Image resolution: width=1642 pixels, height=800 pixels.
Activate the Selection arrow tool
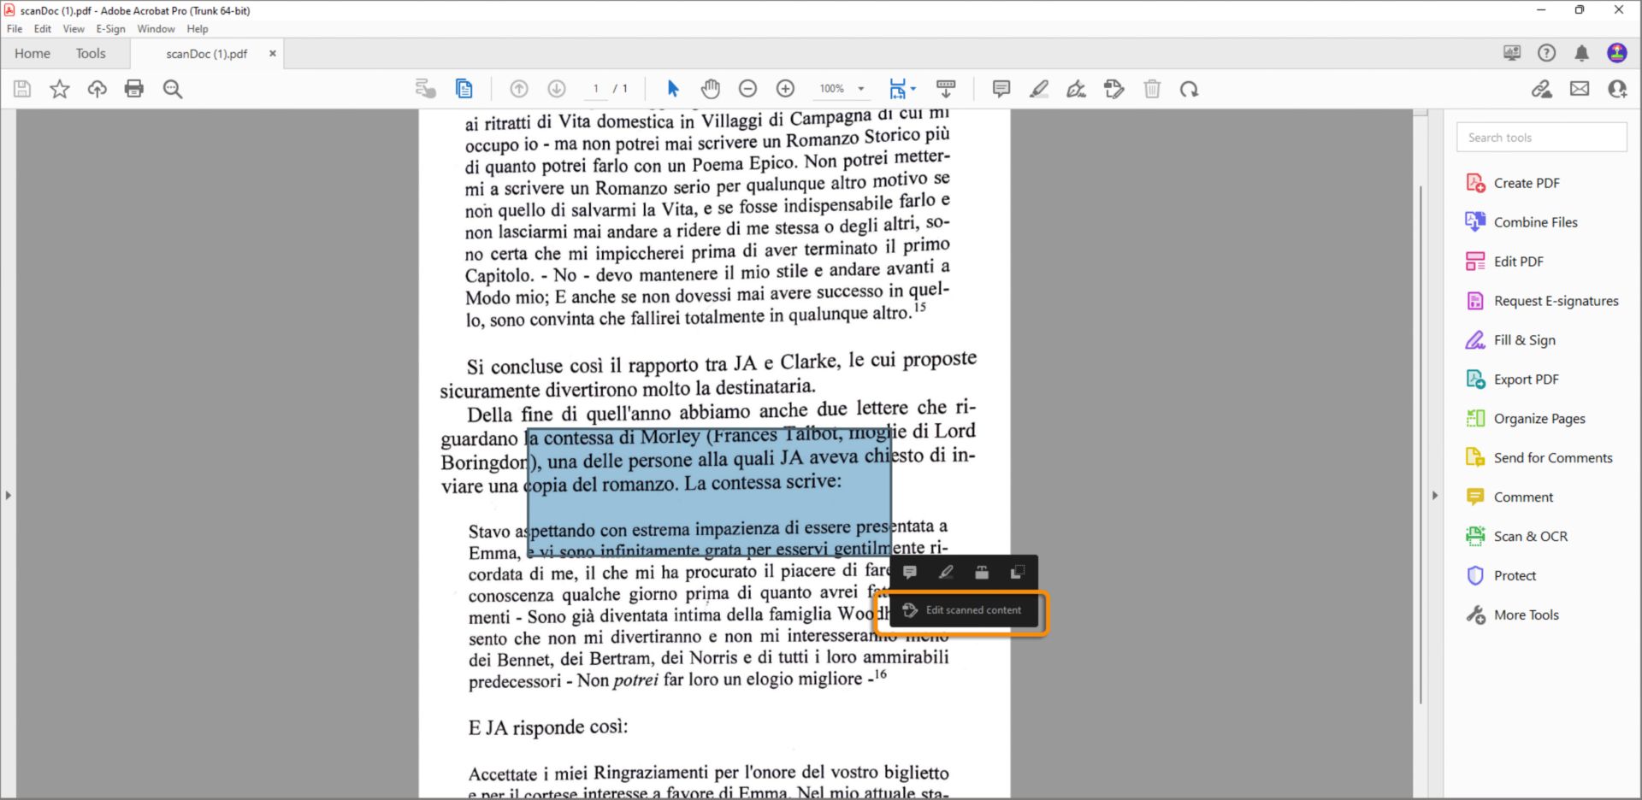tap(673, 88)
